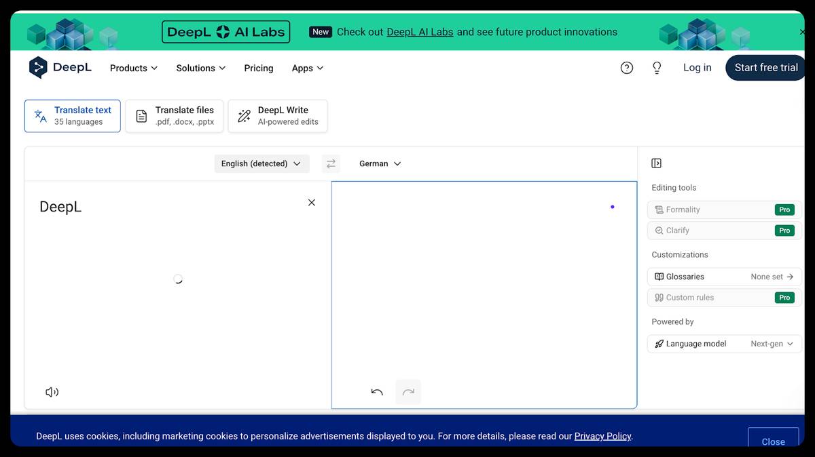
Task: Click the Formality tool icon
Action: click(659, 210)
